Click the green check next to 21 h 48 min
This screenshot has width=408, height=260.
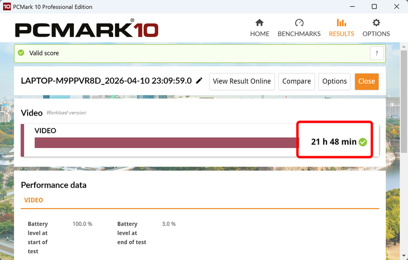[363, 142]
